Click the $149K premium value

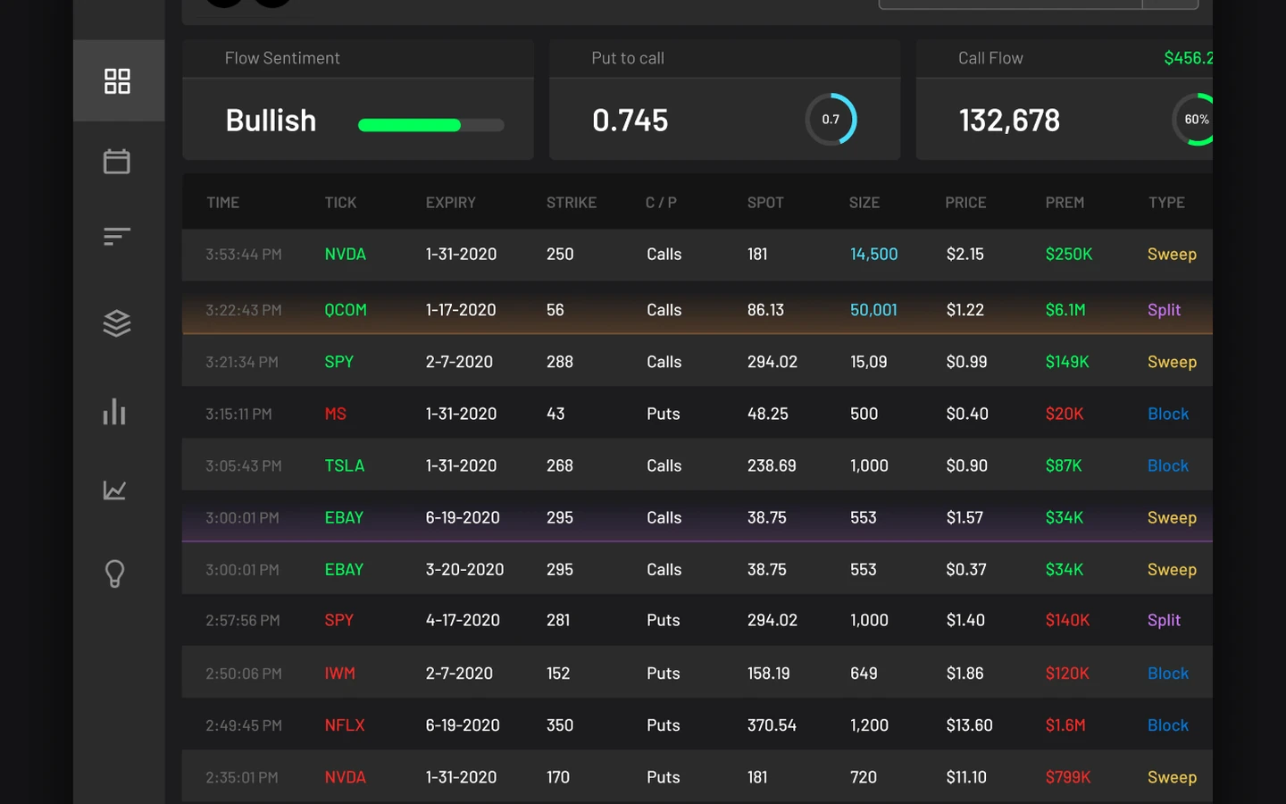[x=1067, y=362]
